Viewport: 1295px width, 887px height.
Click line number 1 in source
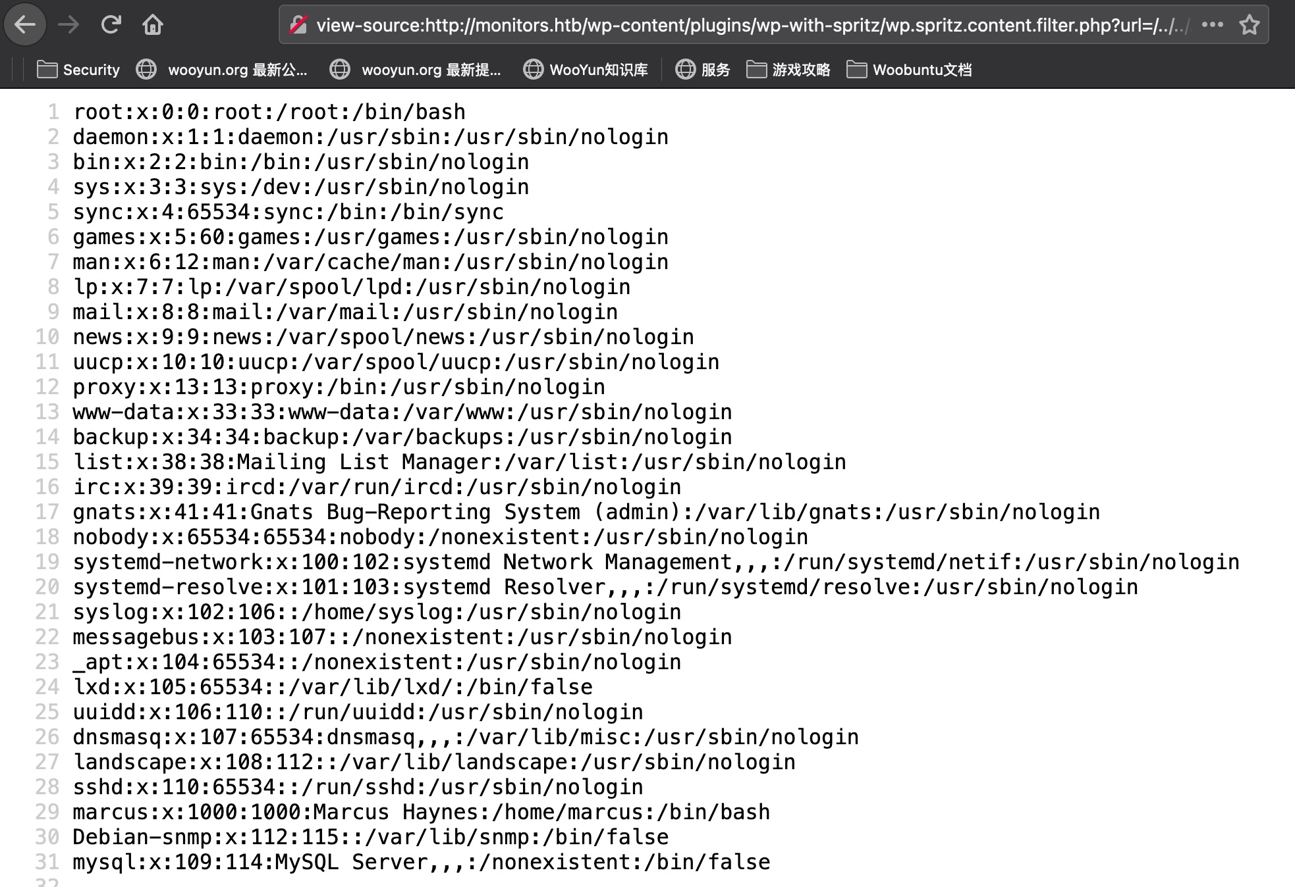tap(53, 112)
